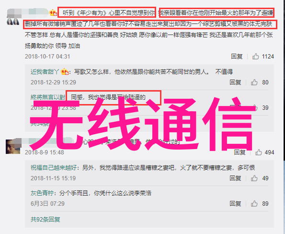Open 終將無言以對's profile
Image resolution: width=285 pixels, height=234 pixels.
pyautogui.click(x=48, y=97)
